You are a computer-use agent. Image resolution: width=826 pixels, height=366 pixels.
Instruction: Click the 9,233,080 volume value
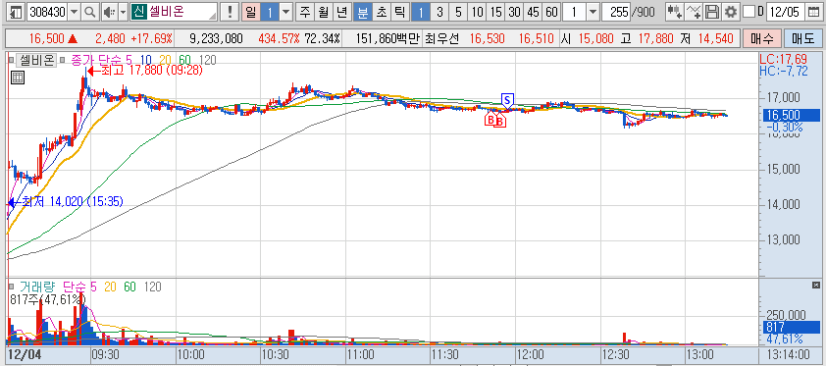click(x=216, y=38)
